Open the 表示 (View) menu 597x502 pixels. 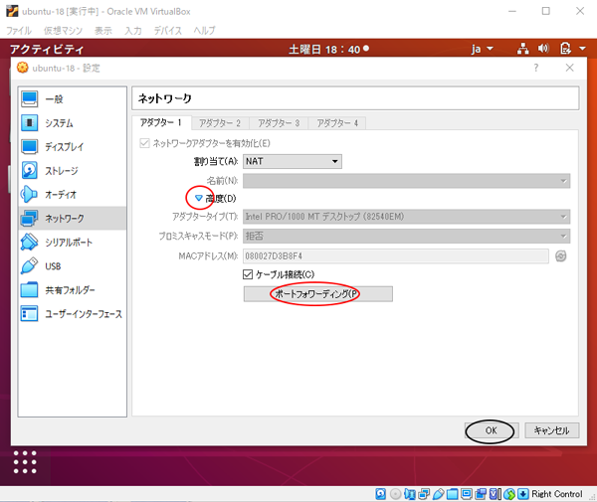(103, 31)
